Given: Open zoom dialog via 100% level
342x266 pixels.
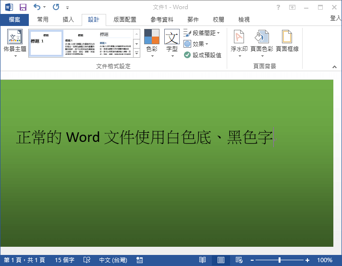Looking at the screenshot, I should tap(325, 260).
